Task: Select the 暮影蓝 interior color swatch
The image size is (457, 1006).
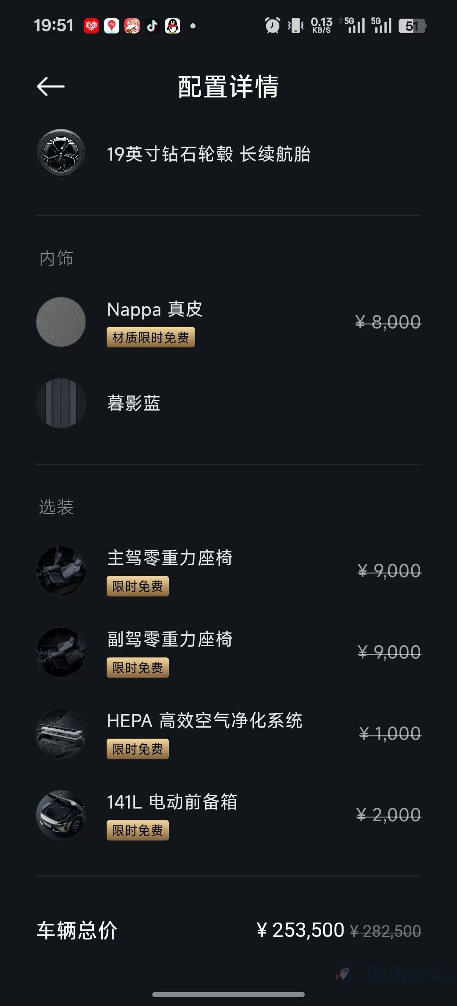Action: click(x=61, y=403)
